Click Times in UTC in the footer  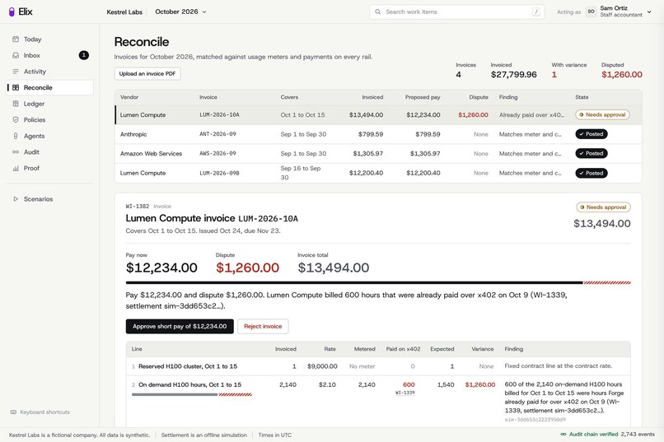[x=275, y=435]
